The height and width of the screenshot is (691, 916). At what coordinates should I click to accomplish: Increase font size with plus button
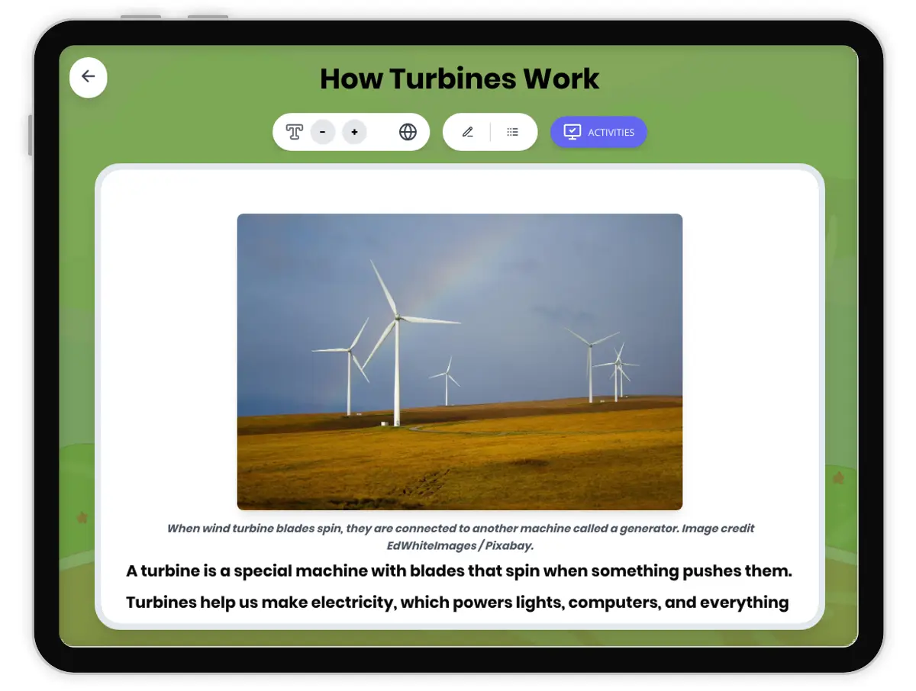click(x=354, y=132)
